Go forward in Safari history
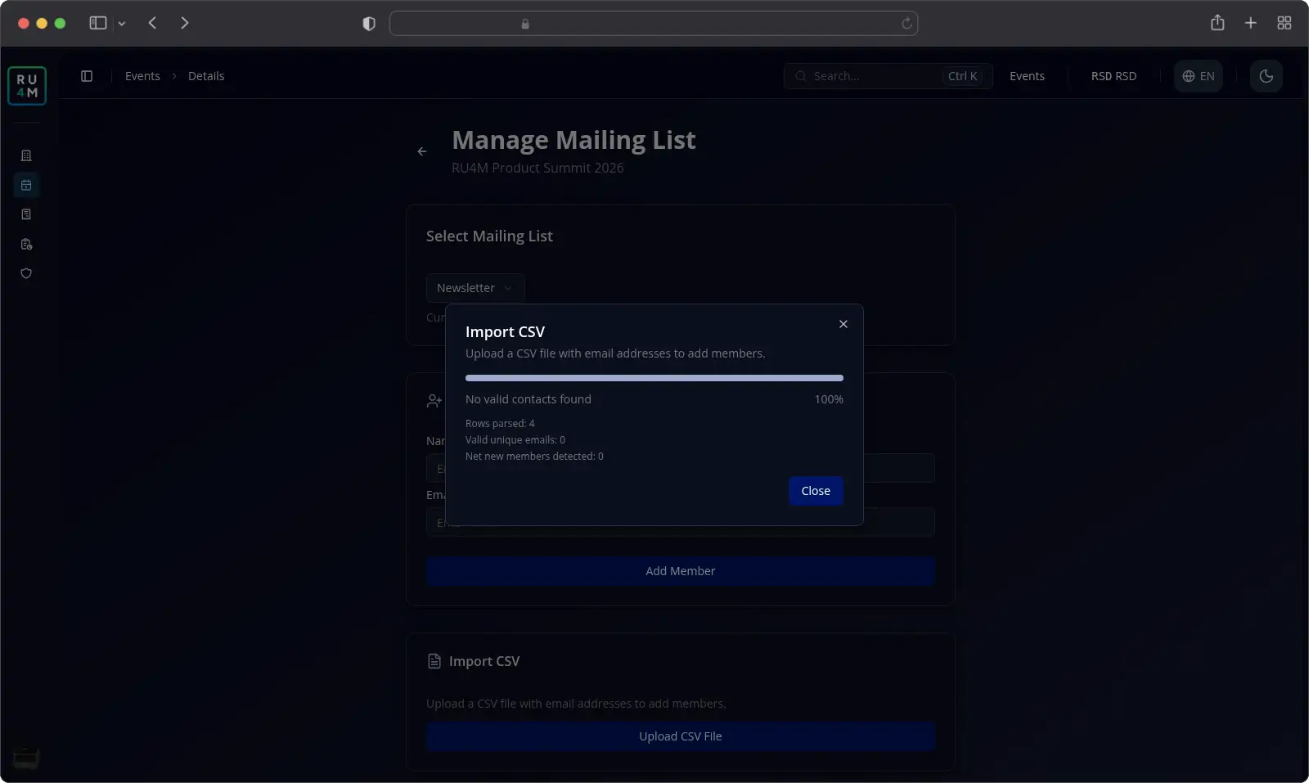The width and height of the screenshot is (1309, 783). point(185,23)
